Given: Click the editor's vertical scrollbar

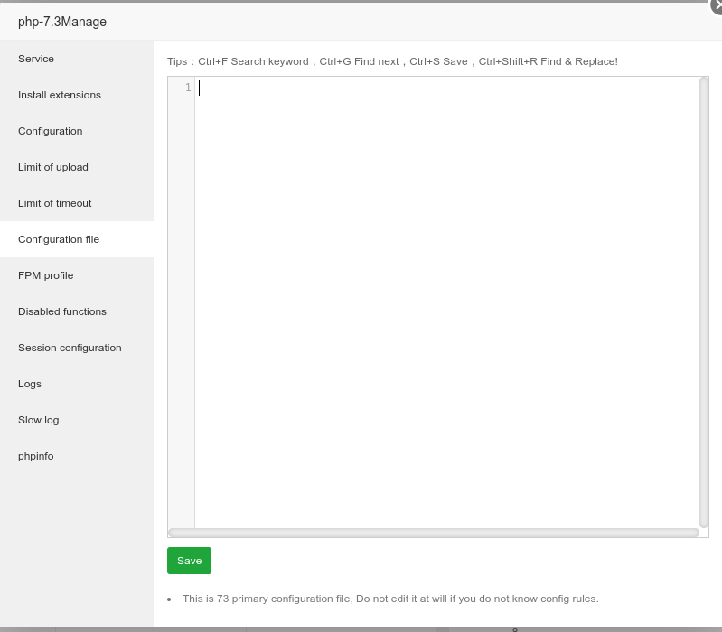Looking at the screenshot, I should click(x=704, y=298).
